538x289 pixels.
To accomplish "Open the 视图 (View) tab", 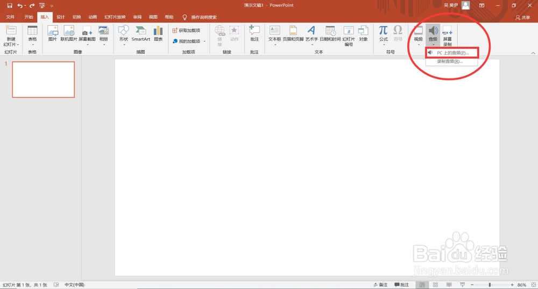I will pyautogui.click(x=153, y=17).
